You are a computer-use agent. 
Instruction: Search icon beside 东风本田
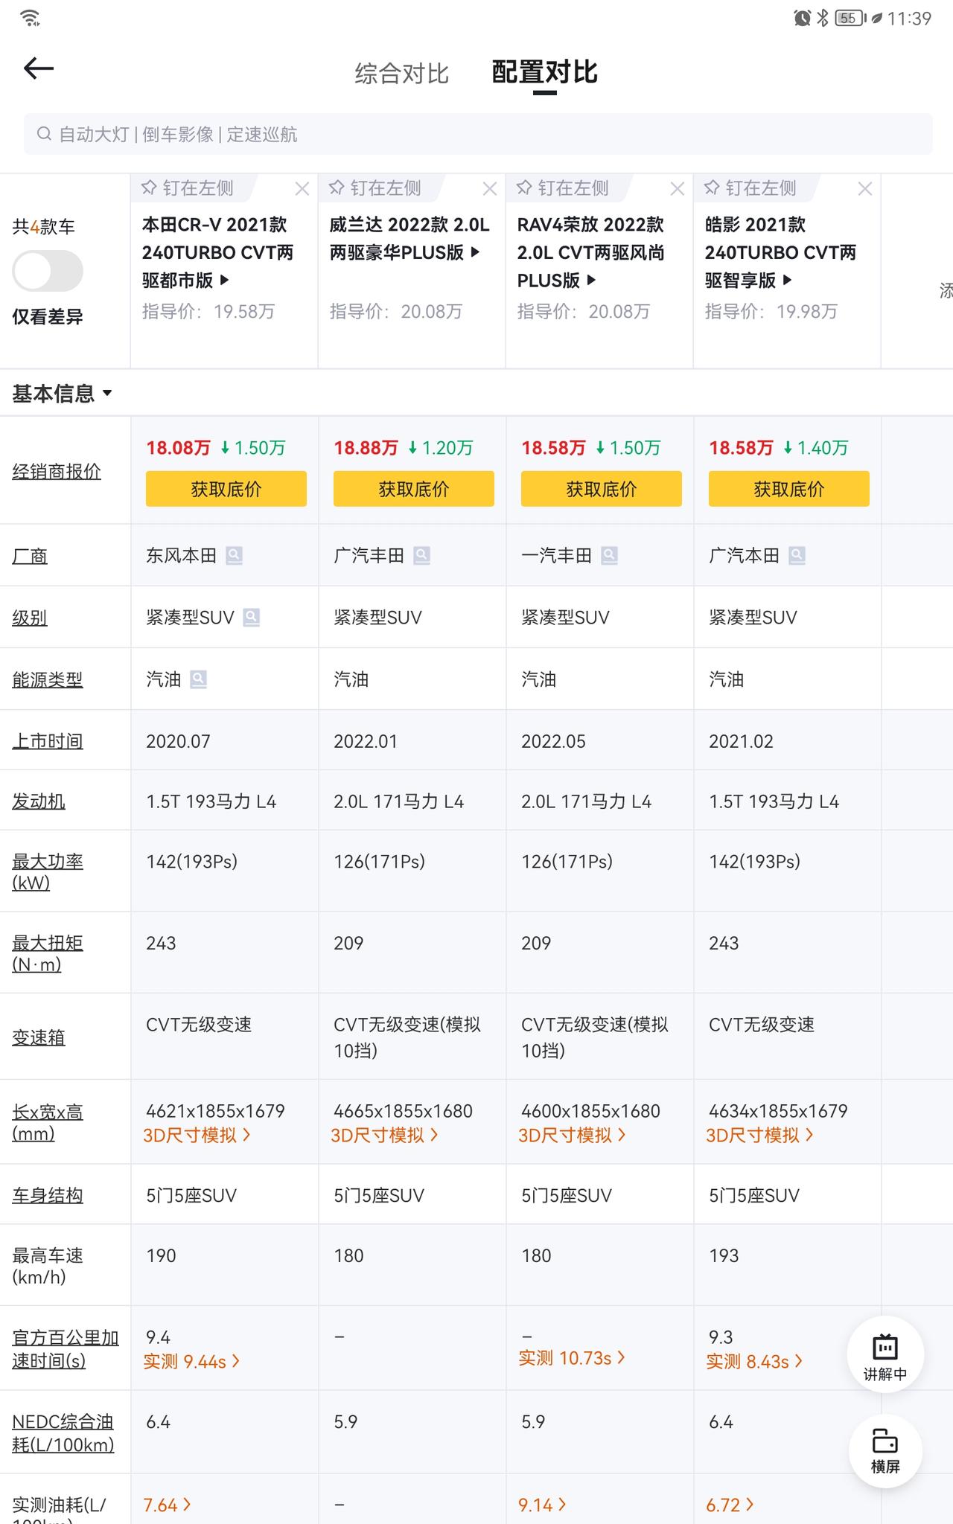click(235, 556)
